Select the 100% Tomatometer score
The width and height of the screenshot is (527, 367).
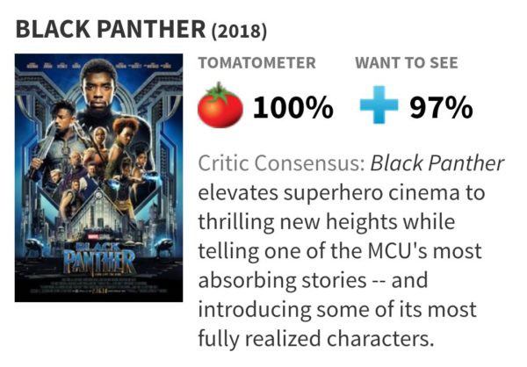(x=293, y=107)
